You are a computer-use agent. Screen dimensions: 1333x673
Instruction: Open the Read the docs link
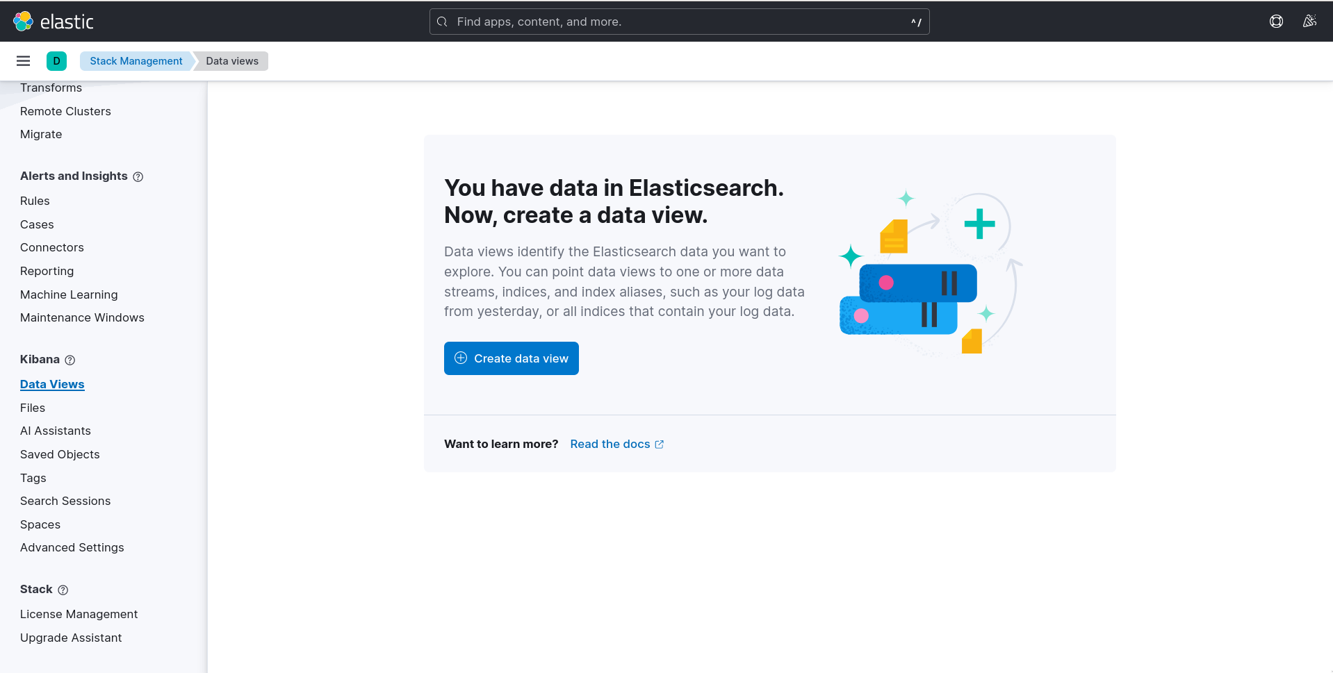click(616, 444)
